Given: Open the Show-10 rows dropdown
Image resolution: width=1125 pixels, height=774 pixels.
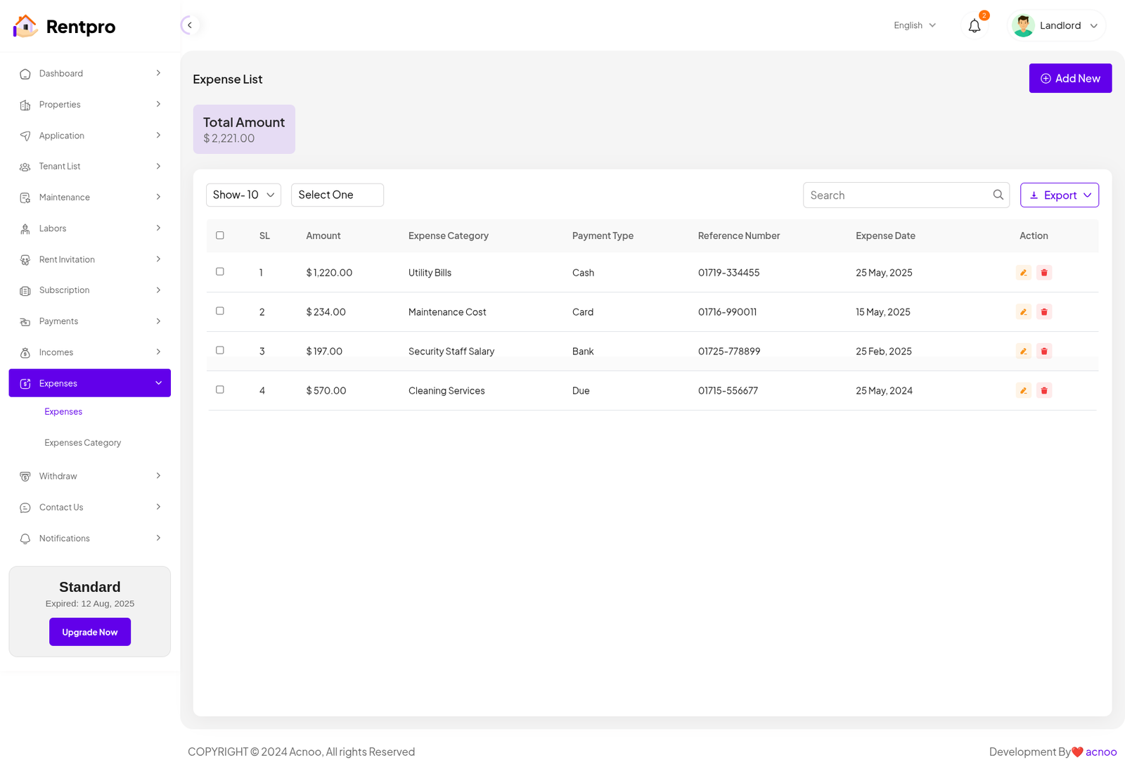Looking at the screenshot, I should (x=243, y=195).
